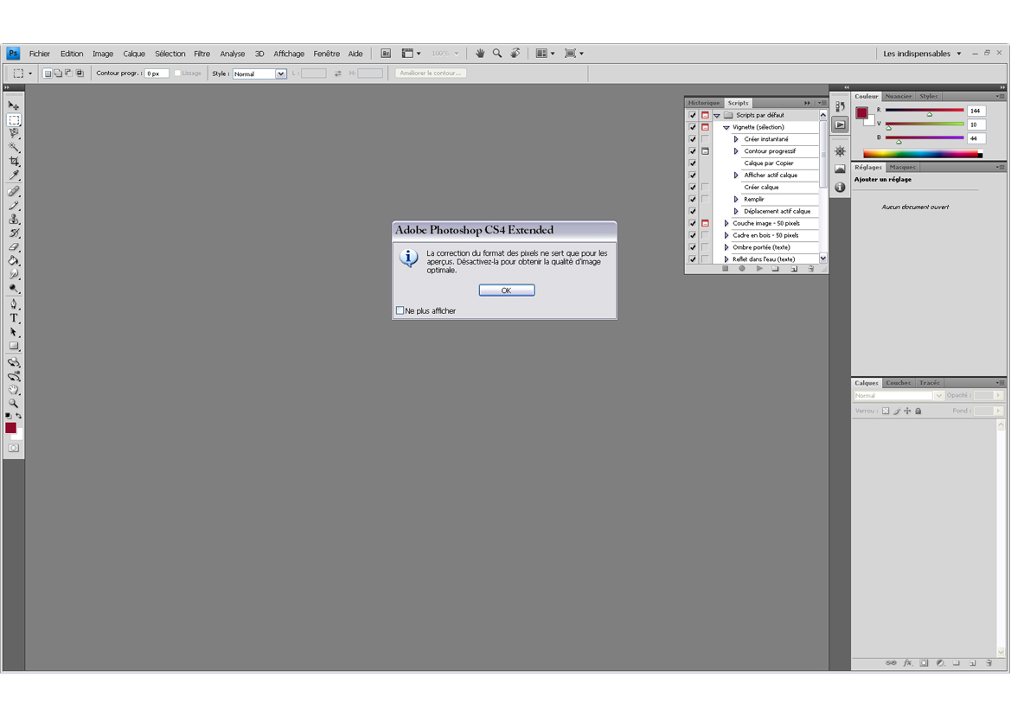The height and width of the screenshot is (715, 1011).
Task: Click the Scripts panel scroll down arrow
Action: (823, 259)
